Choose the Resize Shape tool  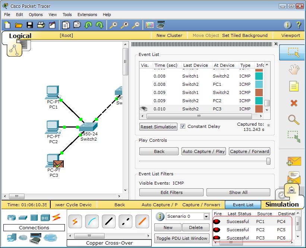click(x=294, y=137)
